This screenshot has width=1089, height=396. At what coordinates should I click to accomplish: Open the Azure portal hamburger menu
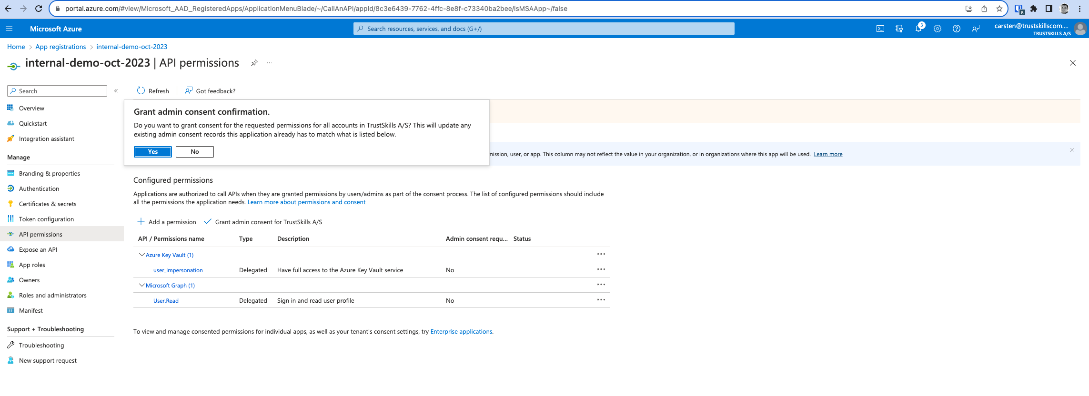coord(9,29)
